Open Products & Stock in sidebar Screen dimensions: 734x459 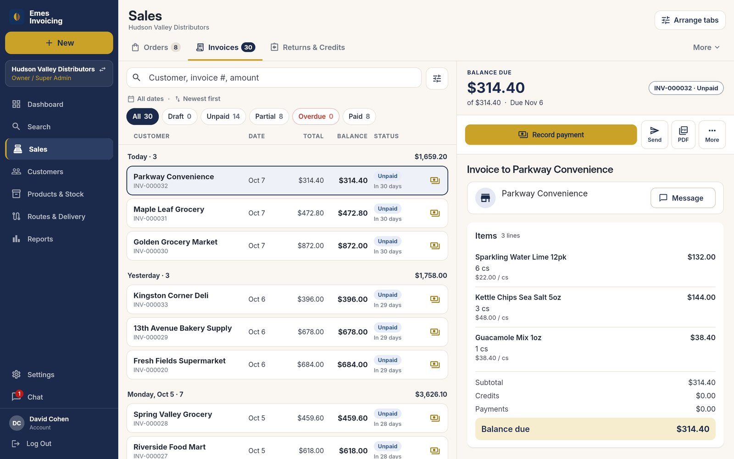click(x=59, y=194)
